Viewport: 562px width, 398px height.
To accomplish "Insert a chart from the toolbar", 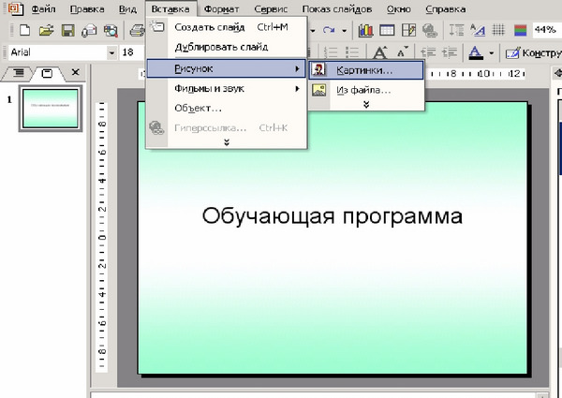I will point(365,31).
